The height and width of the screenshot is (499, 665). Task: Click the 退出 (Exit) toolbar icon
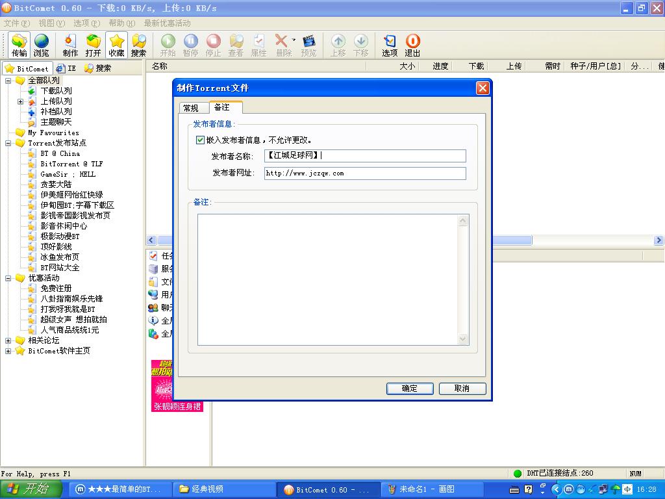(x=412, y=45)
